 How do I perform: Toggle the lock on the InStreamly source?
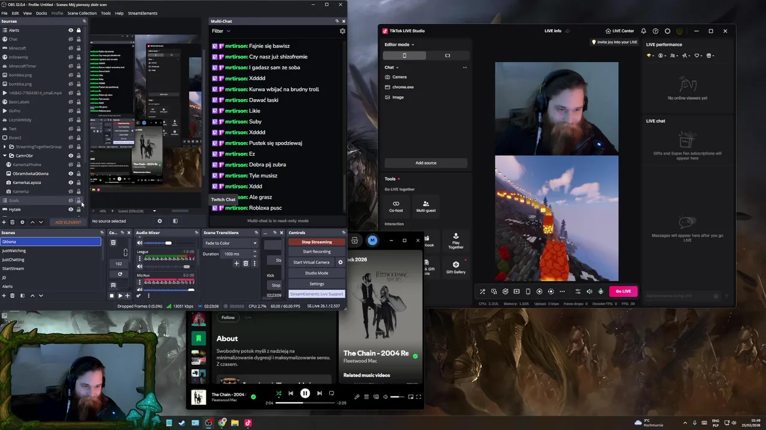pos(78,57)
